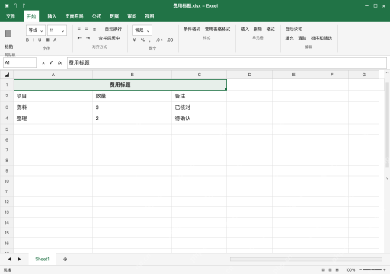
Task: Switch to the 视图 View tab
Action: click(149, 16)
